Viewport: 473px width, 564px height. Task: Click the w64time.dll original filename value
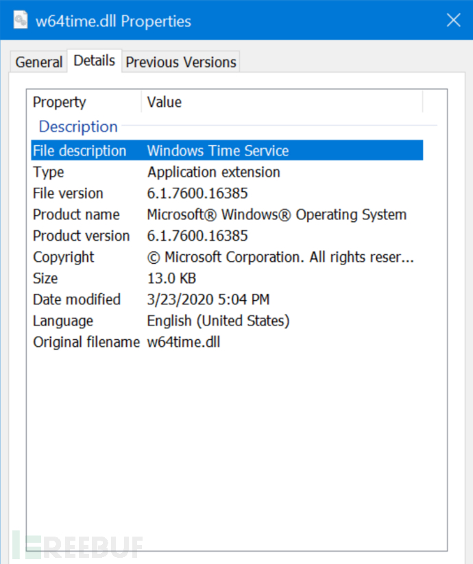(x=184, y=342)
